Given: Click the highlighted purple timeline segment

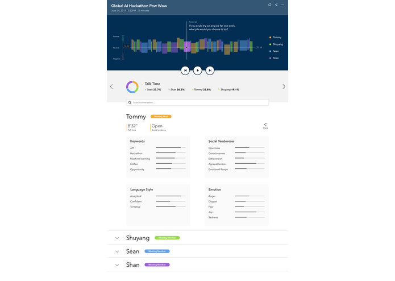Looking at the screenshot, I should (x=187, y=47).
